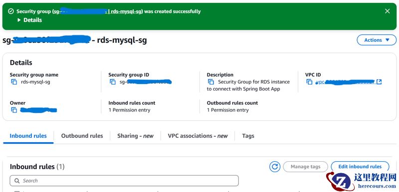
Task: Click Edit inbound rules button
Action: coord(360,167)
